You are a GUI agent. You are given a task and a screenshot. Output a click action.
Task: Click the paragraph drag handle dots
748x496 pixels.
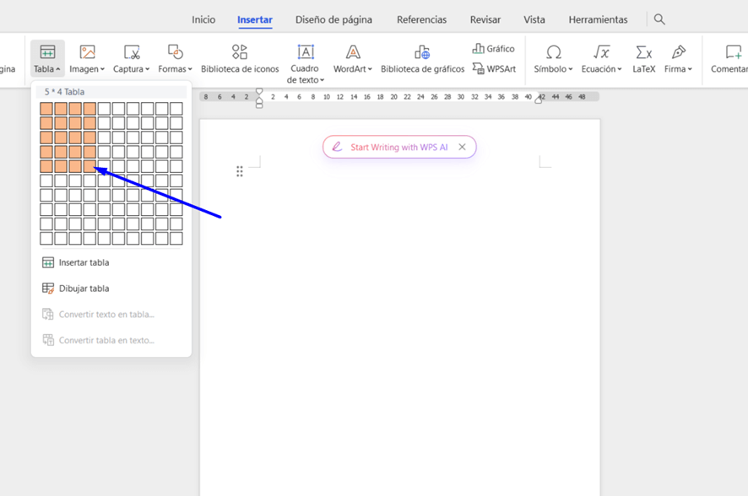[240, 171]
